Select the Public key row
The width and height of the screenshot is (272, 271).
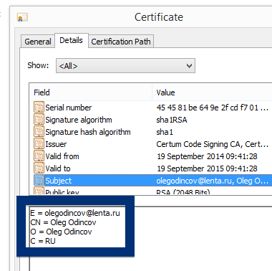151,191
